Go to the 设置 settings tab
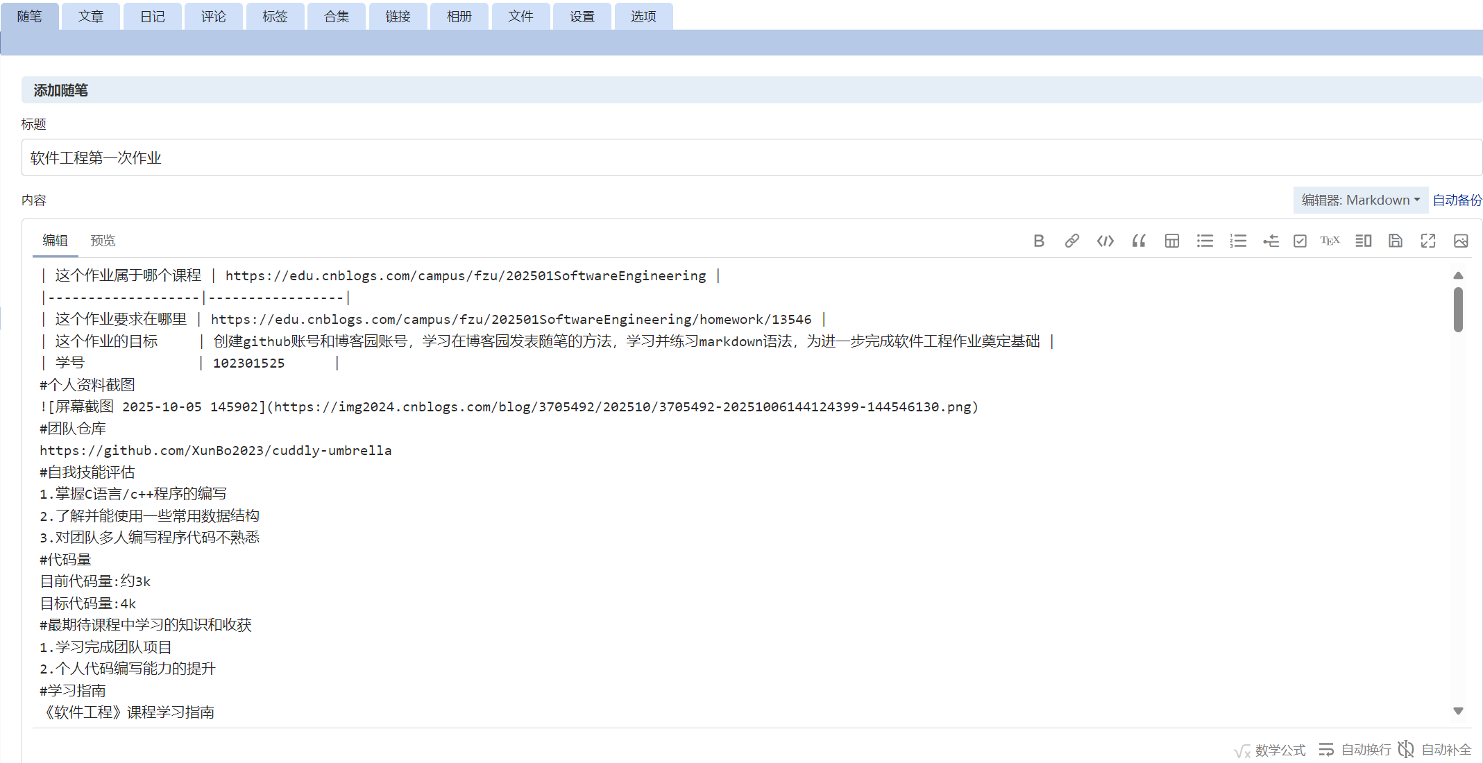 coord(582,16)
